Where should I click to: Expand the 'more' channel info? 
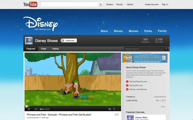163,107
